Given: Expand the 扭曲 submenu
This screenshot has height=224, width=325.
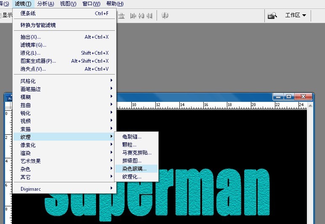Looking at the screenshot, I should coord(64,105).
